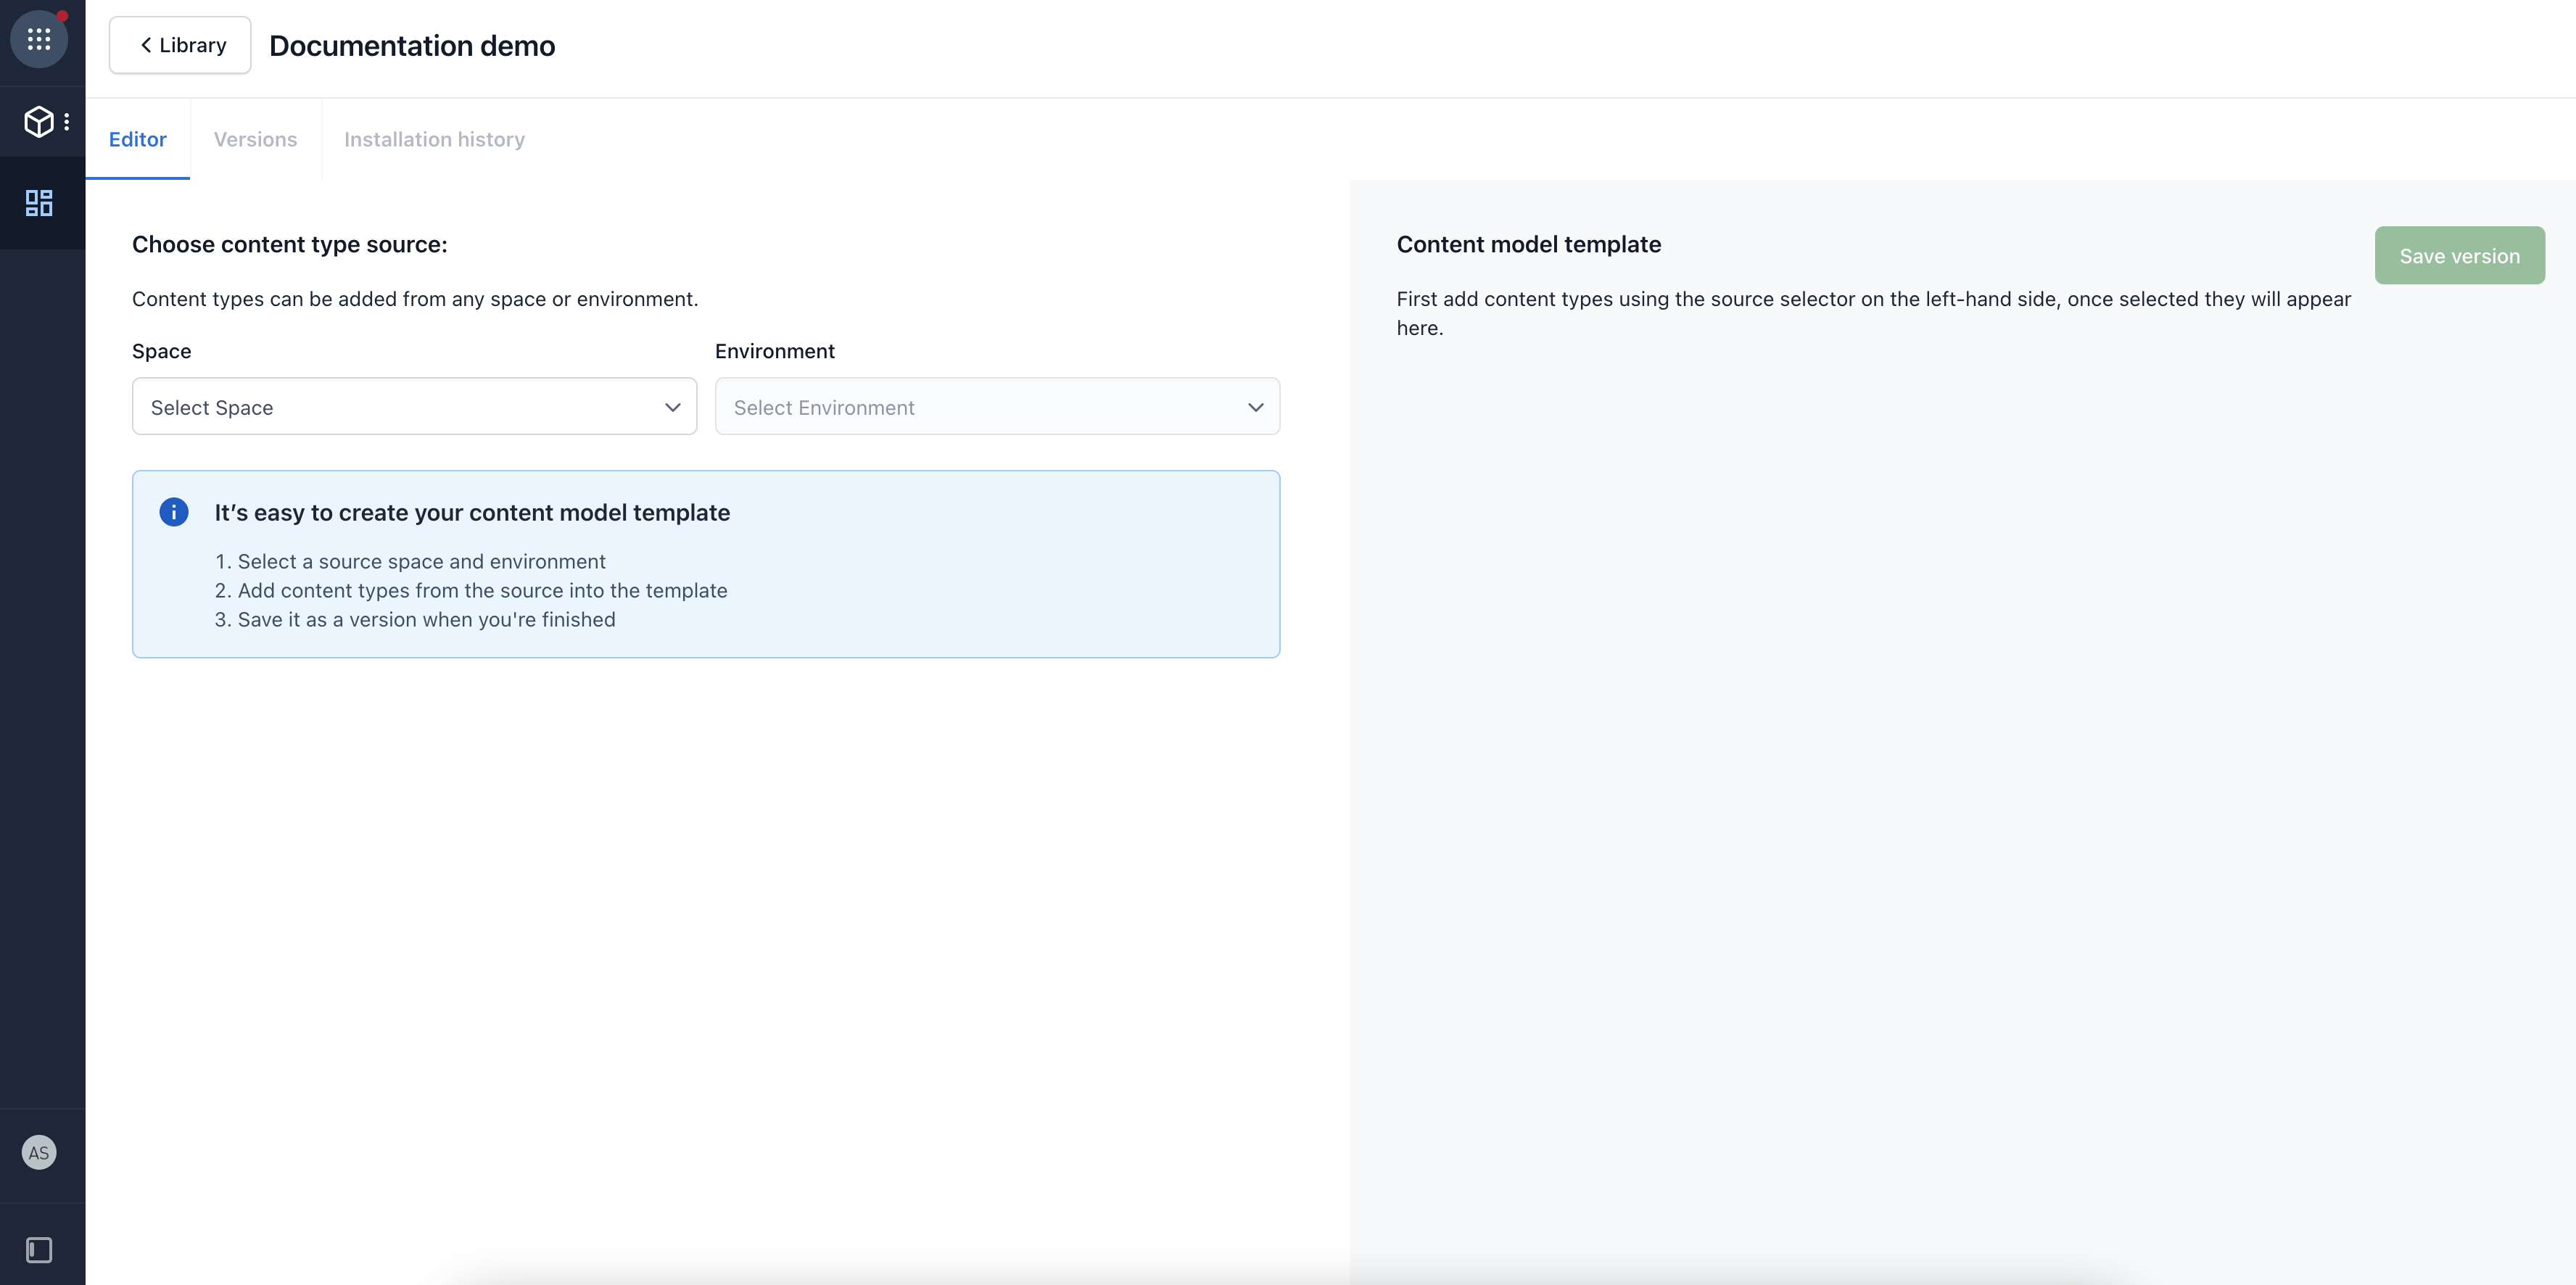Click the 'It's easy to create' notice heading
2576x1285 pixels.
[x=472, y=512]
